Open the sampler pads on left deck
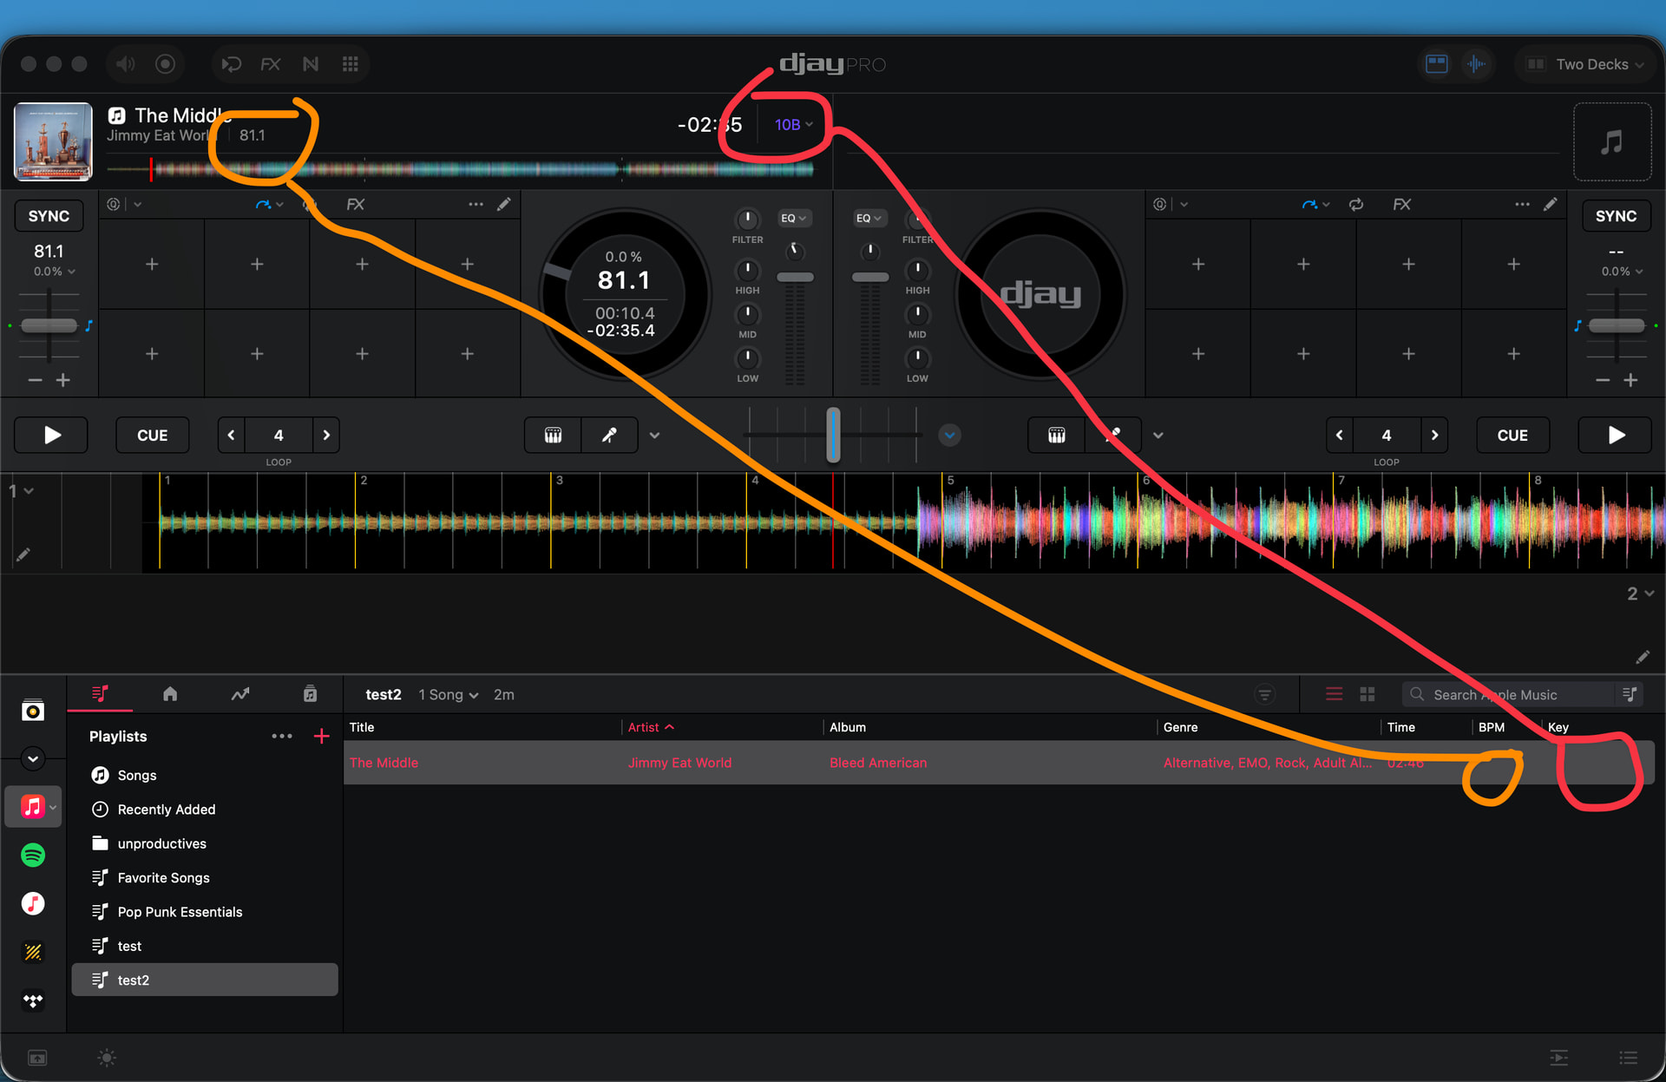Image resolution: width=1666 pixels, height=1082 pixels. coord(553,436)
